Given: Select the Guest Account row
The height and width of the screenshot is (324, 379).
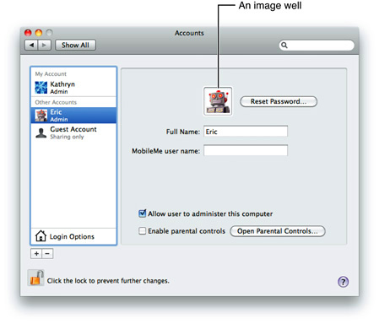Looking at the screenshot, I should (x=73, y=132).
